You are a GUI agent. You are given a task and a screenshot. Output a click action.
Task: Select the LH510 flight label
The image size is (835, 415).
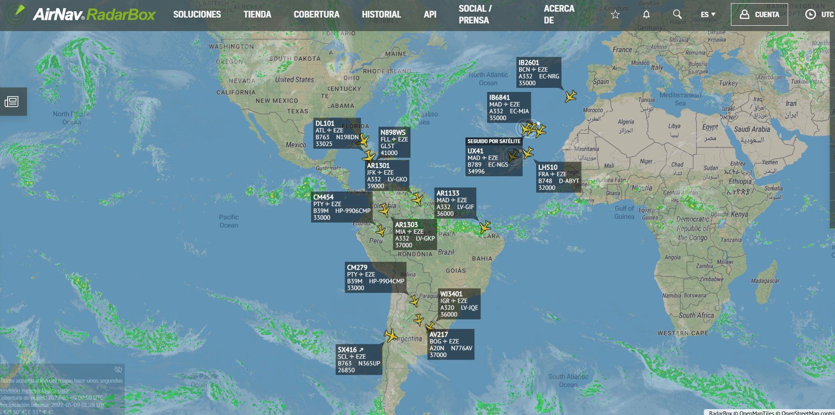(558, 177)
